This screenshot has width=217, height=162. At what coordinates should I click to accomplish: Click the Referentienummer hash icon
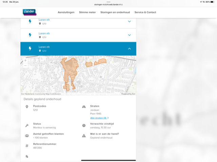click(x=27, y=146)
